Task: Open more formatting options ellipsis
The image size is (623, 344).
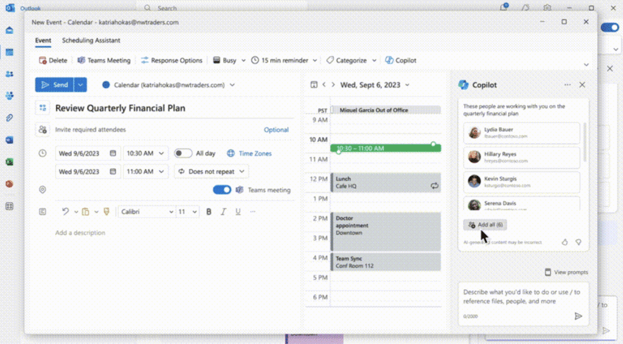Action: click(252, 211)
